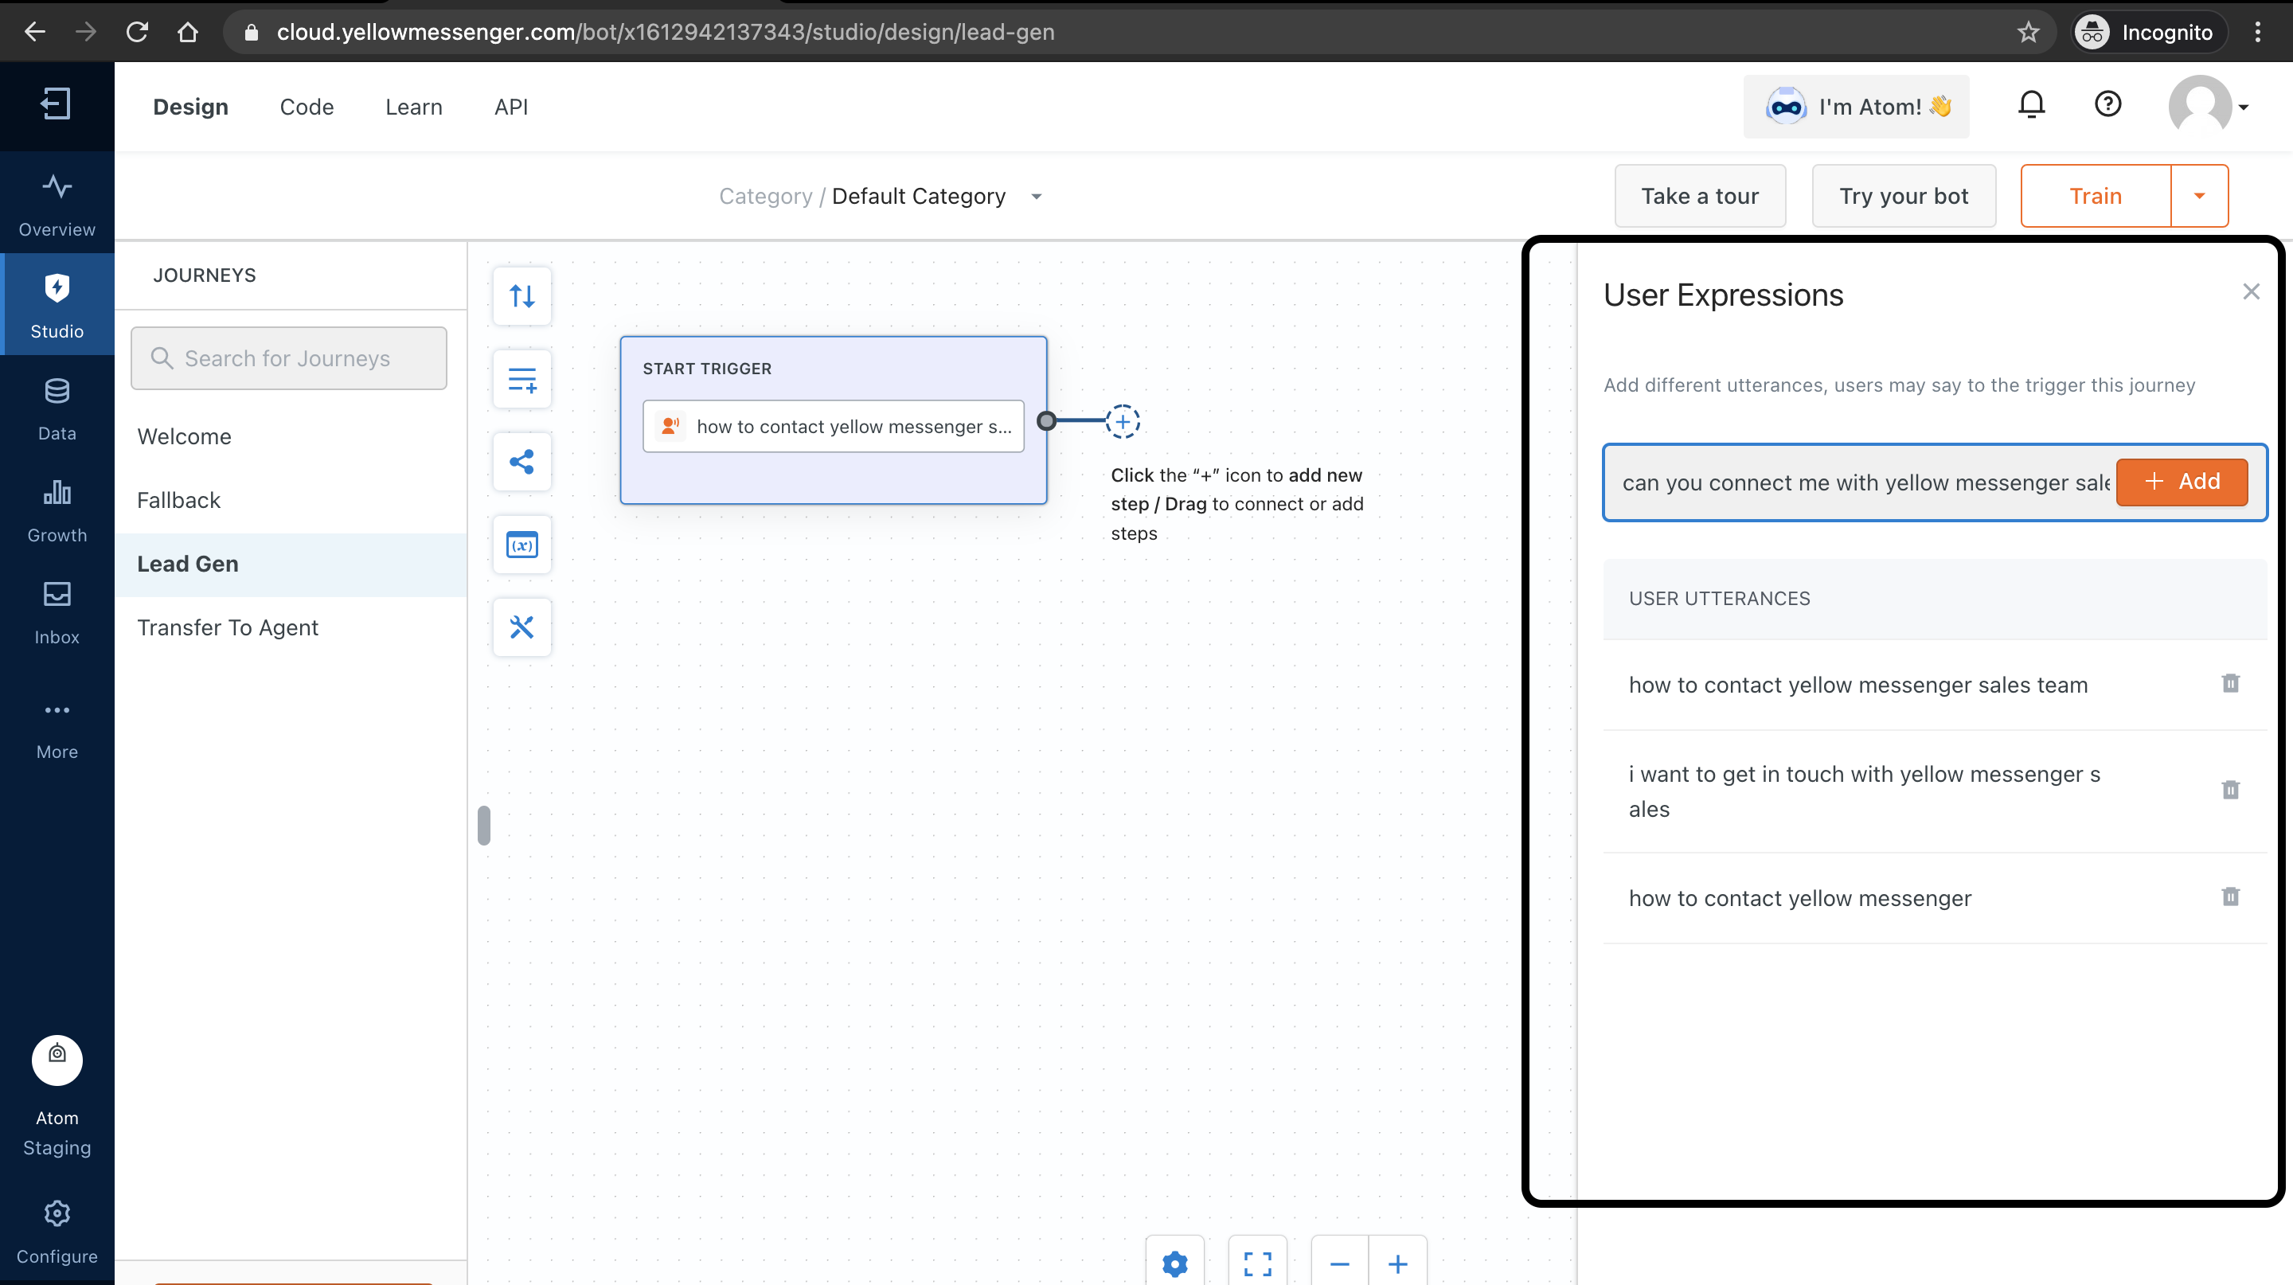This screenshot has height=1285, width=2293.
Task: Click the exit/collapse icon at top of sidebar
Action: (x=55, y=104)
